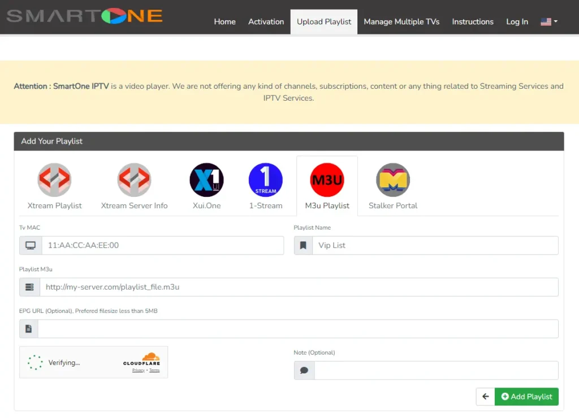Select the Xtream Playlist icon

coord(54,180)
